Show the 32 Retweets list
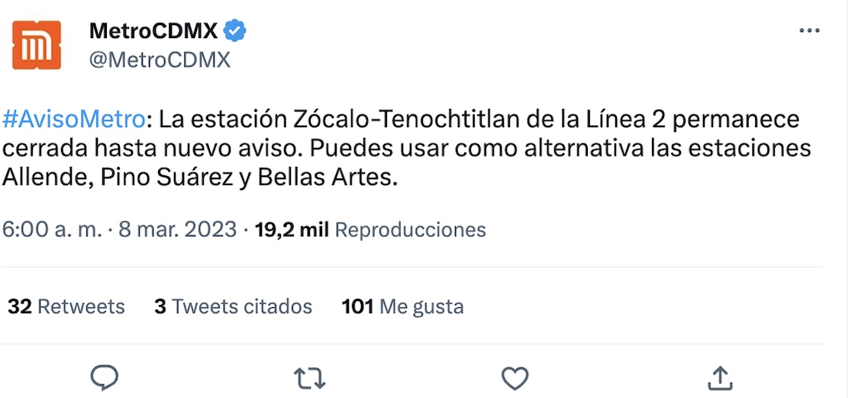 tap(66, 307)
